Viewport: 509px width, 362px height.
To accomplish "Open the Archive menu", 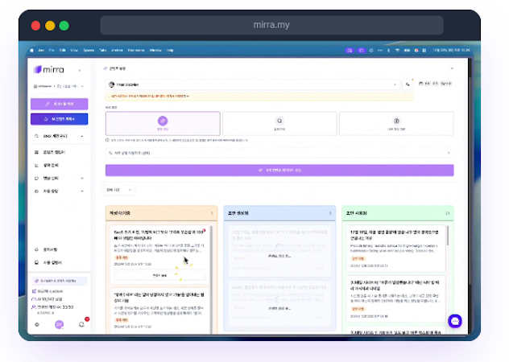I will click(x=117, y=50).
